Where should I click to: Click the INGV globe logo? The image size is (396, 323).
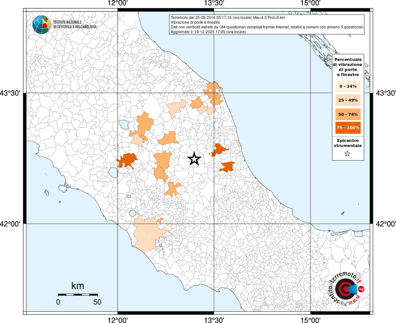point(41,24)
